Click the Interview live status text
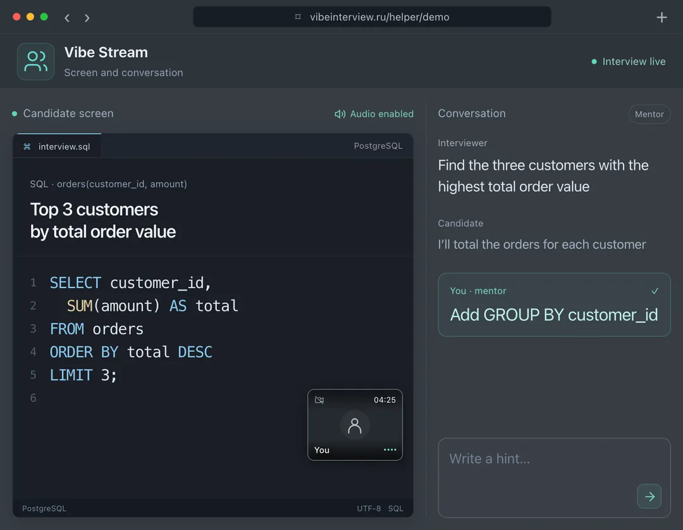683x530 pixels. pos(634,61)
